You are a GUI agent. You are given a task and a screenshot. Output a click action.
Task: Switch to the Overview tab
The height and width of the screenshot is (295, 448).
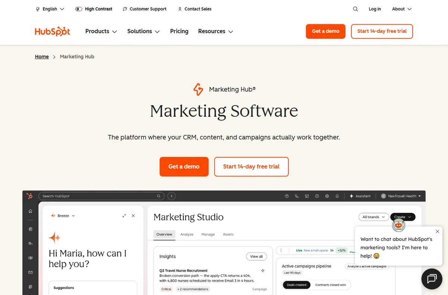tap(164, 234)
